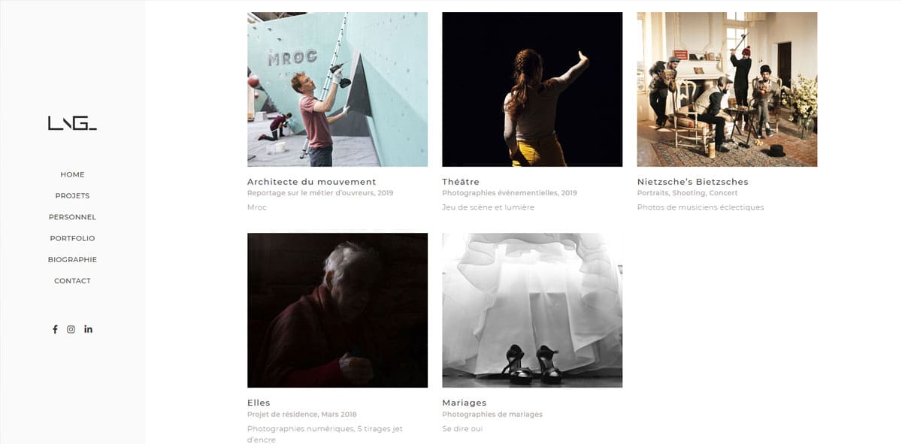Image resolution: width=902 pixels, height=444 pixels.
Task: Click the Architecte du mouvement title
Action: (x=311, y=182)
